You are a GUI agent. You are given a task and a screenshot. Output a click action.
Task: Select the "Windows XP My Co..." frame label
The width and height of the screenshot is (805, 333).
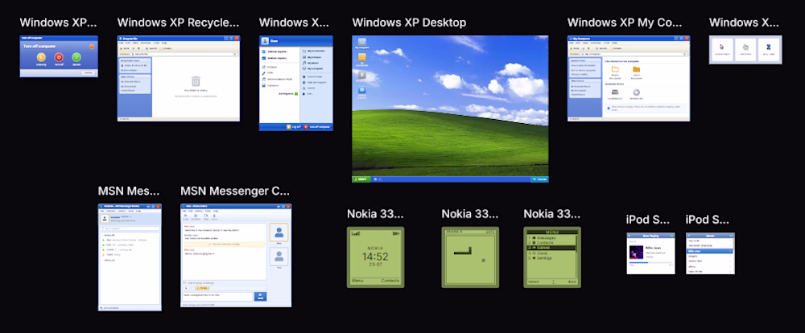pyautogui.click(x=625, y=23)
